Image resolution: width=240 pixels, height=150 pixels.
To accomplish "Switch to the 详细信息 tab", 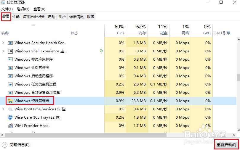I will tap(76, 17).
